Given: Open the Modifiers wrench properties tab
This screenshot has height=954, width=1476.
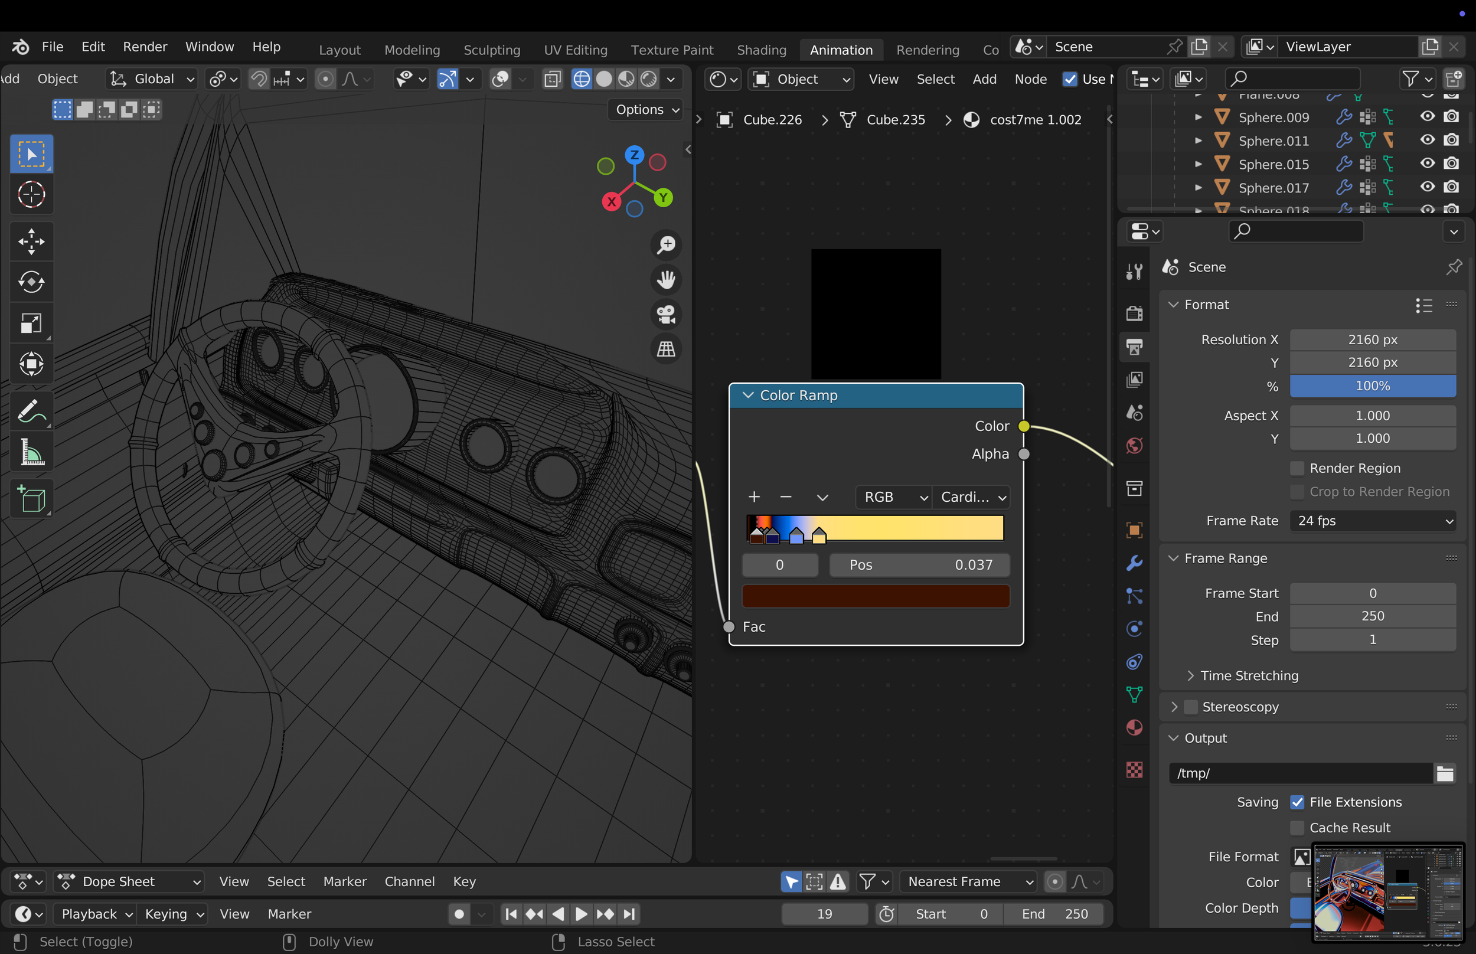Looking at the screenshot, I should [x=1134, y=563].
